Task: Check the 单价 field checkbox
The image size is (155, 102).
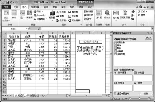Action: (115, 48)
